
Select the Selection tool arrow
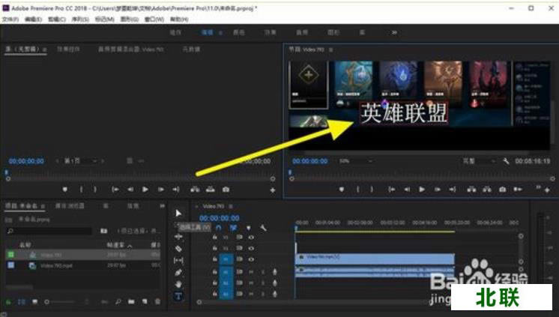(x=178, y=213)
